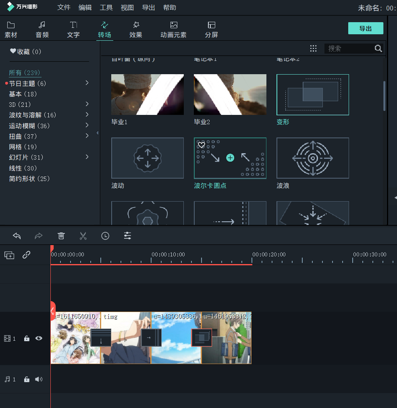Open the render preview clock icon
Viewport: 397px width, 408px height.
105,235
